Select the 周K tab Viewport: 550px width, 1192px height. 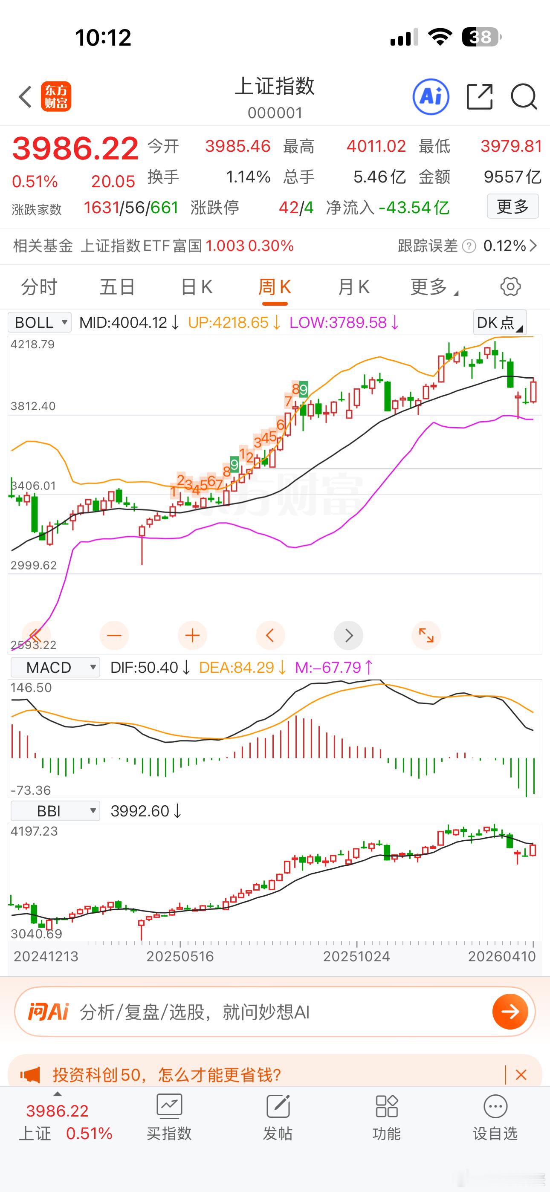(x=275, y=287)
